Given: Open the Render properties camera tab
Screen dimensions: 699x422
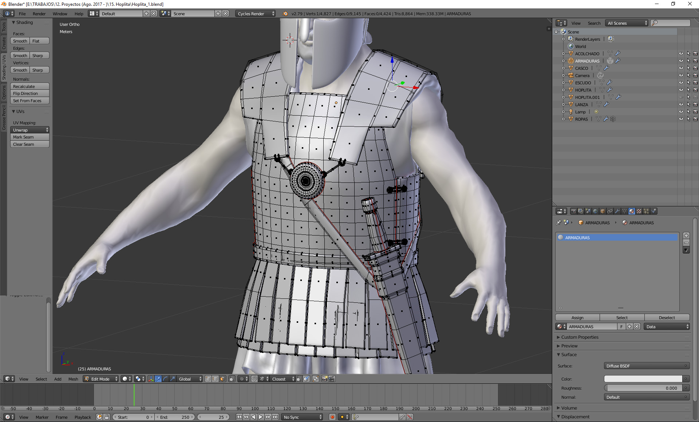Looking at the screenshot, I should 573,211.
